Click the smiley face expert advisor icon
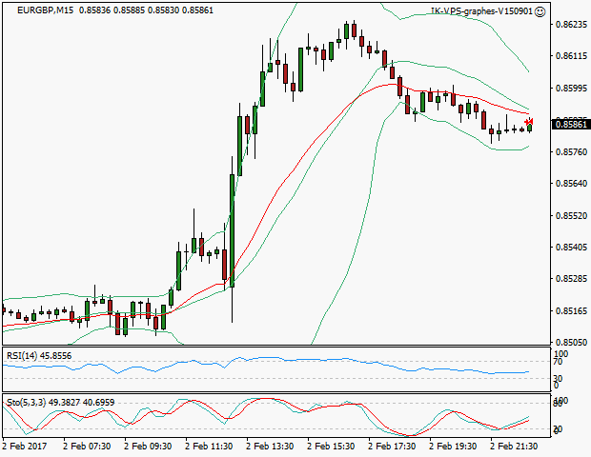Viewport: 591px width, 457px height. point(540,12)
